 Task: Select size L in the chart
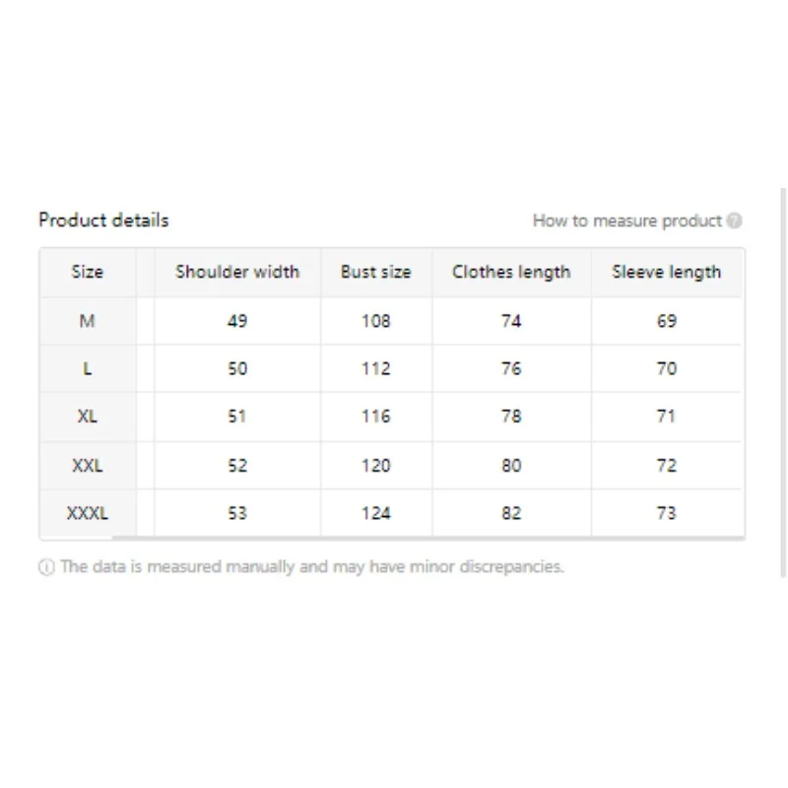pyautogui.click(x=88, y=368)
